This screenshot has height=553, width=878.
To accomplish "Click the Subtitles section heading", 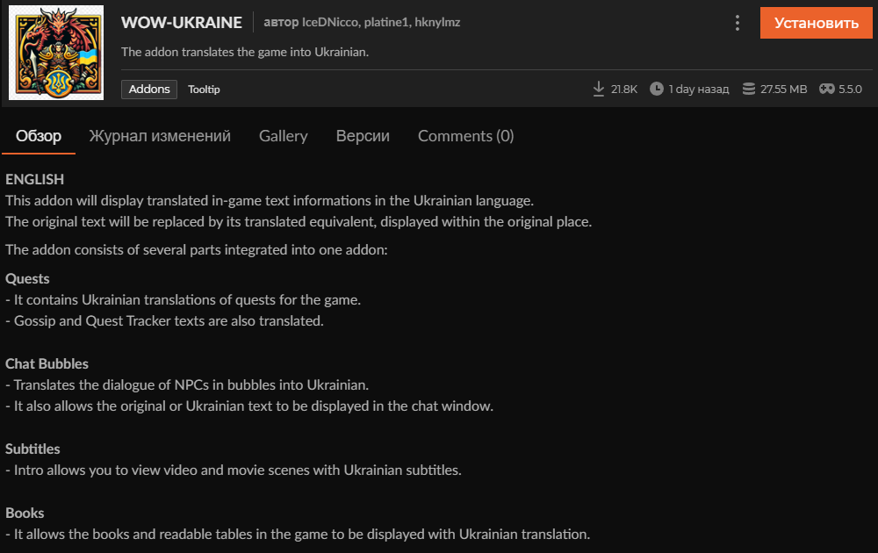I will pyautogui.click(x=32, y=449).
